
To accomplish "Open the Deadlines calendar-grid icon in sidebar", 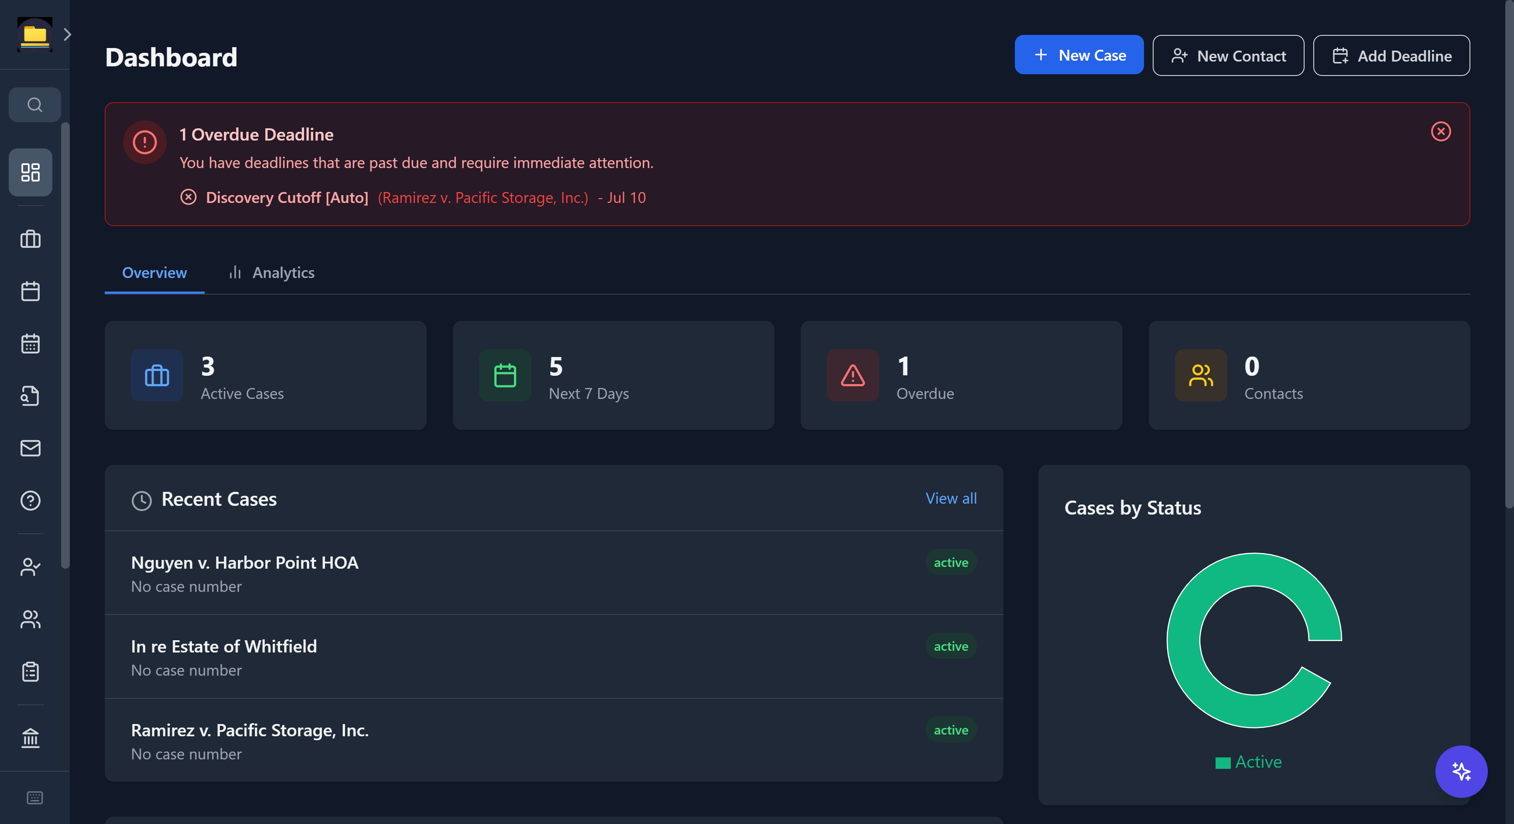I will (x=31, y=343).
